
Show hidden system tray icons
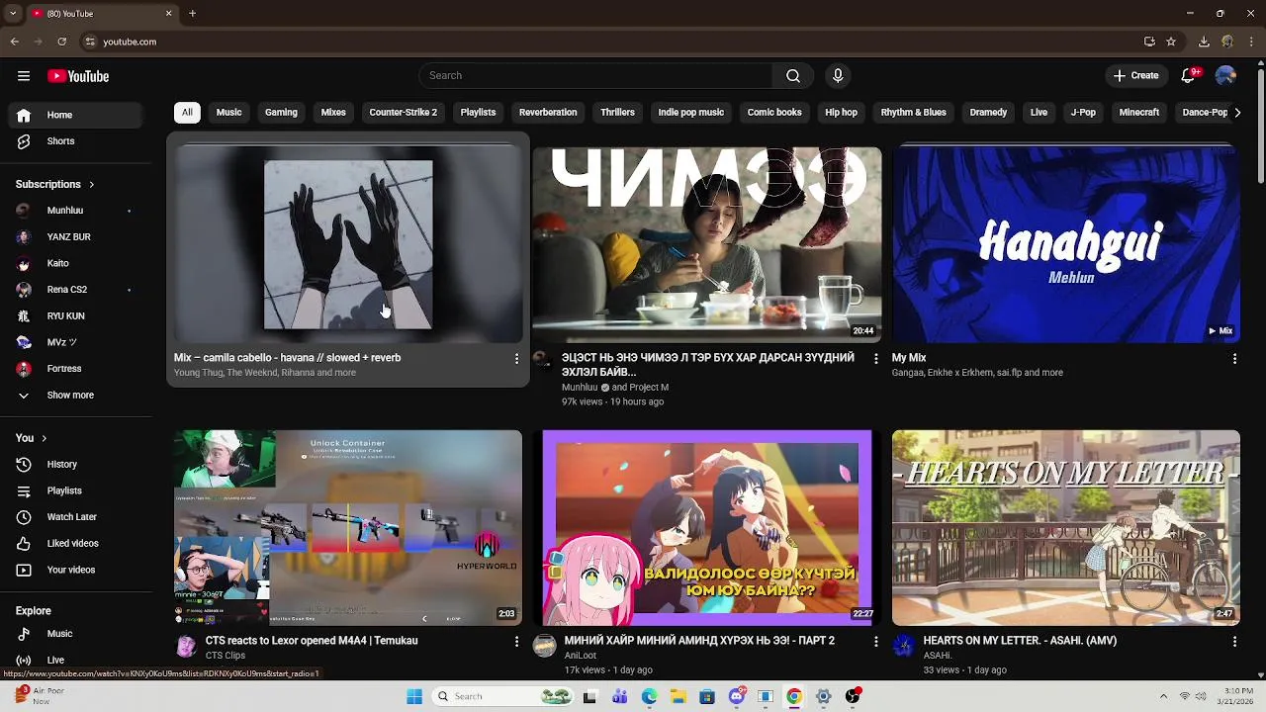click(x=1163, y=697)
